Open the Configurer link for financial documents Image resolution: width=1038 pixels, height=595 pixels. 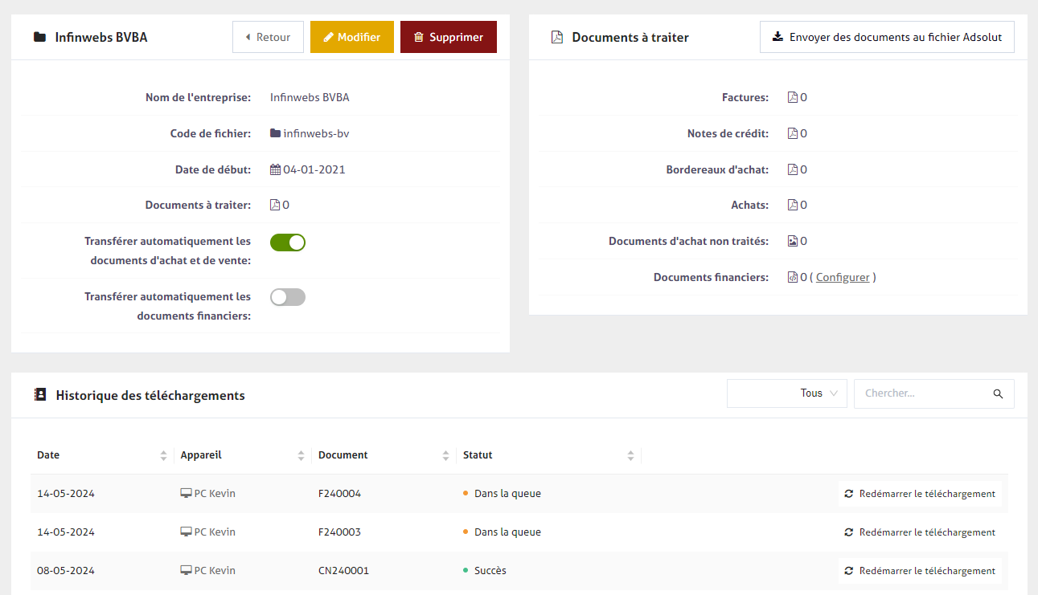click(843, 278)
